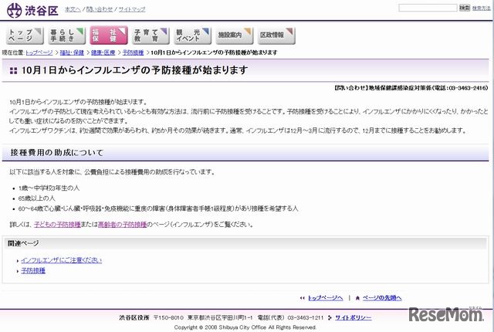Click the double-arrow icon before トップページへ
Screen dimensions: 494x332
[303, 298]
